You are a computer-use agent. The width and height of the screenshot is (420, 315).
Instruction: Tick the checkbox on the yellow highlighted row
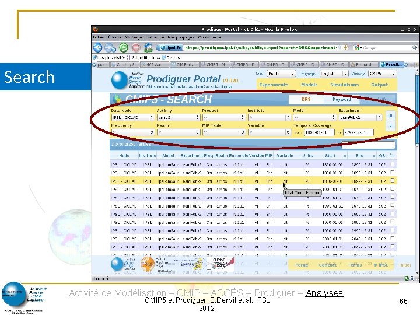pos(392,181)
